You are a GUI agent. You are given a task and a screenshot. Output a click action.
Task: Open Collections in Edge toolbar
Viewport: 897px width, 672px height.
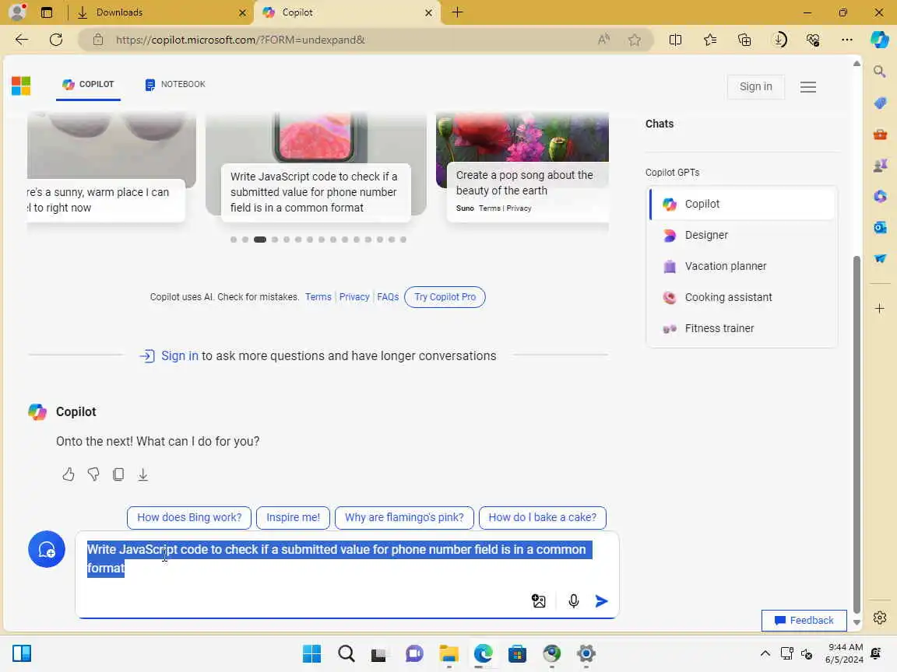click(x=744, y=40)
